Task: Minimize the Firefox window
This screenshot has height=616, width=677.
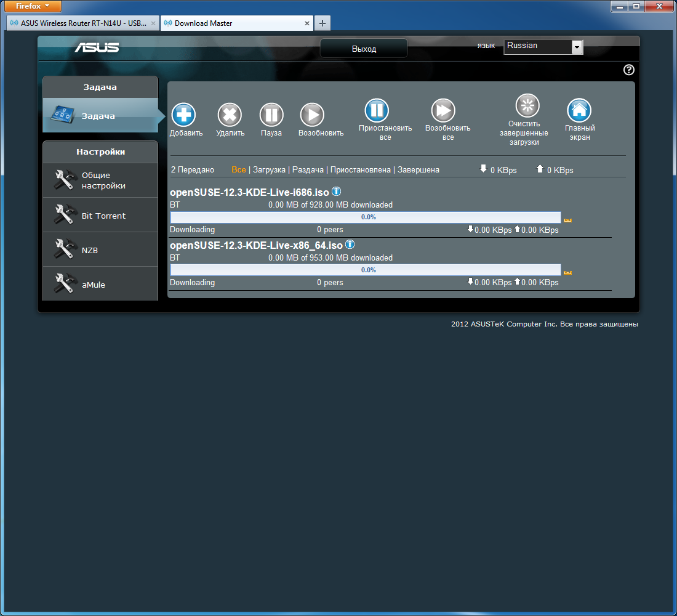Action: click(x=620, y=6)
